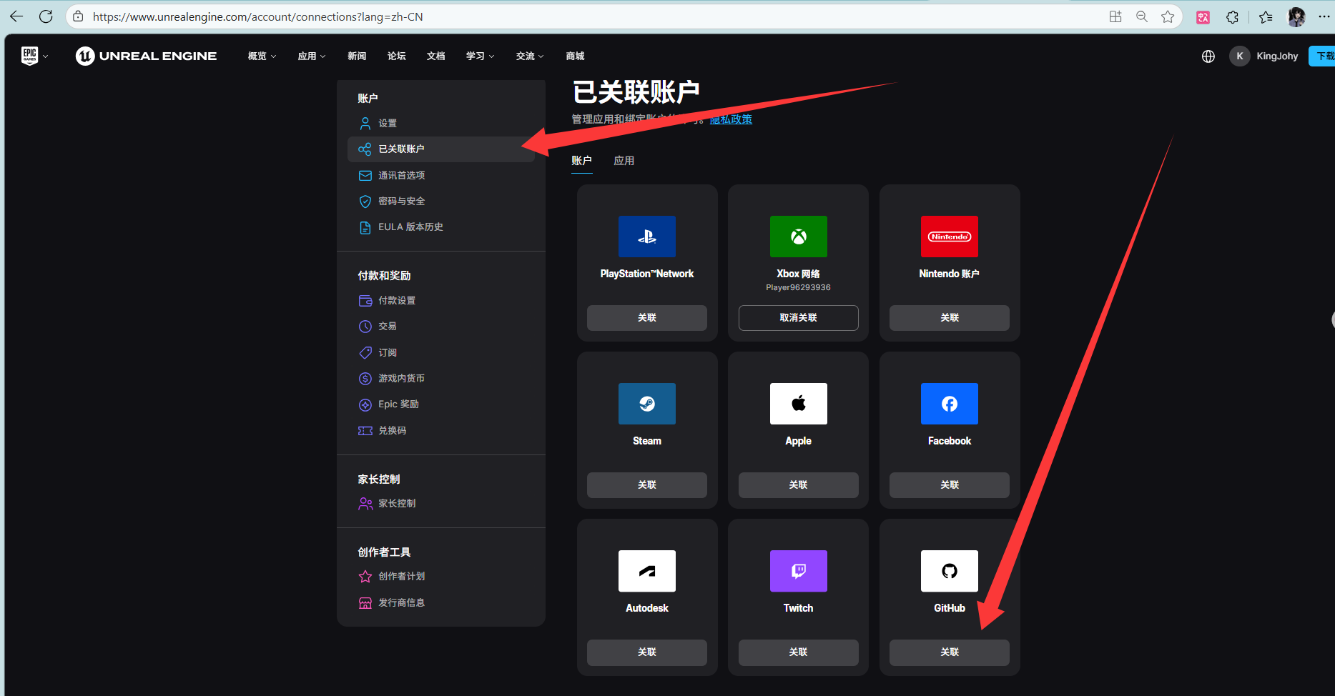Expand the 应用 nav dropdown
Image resolution: width=1335 pixels, height=696 pixels.
click(312, 56)
